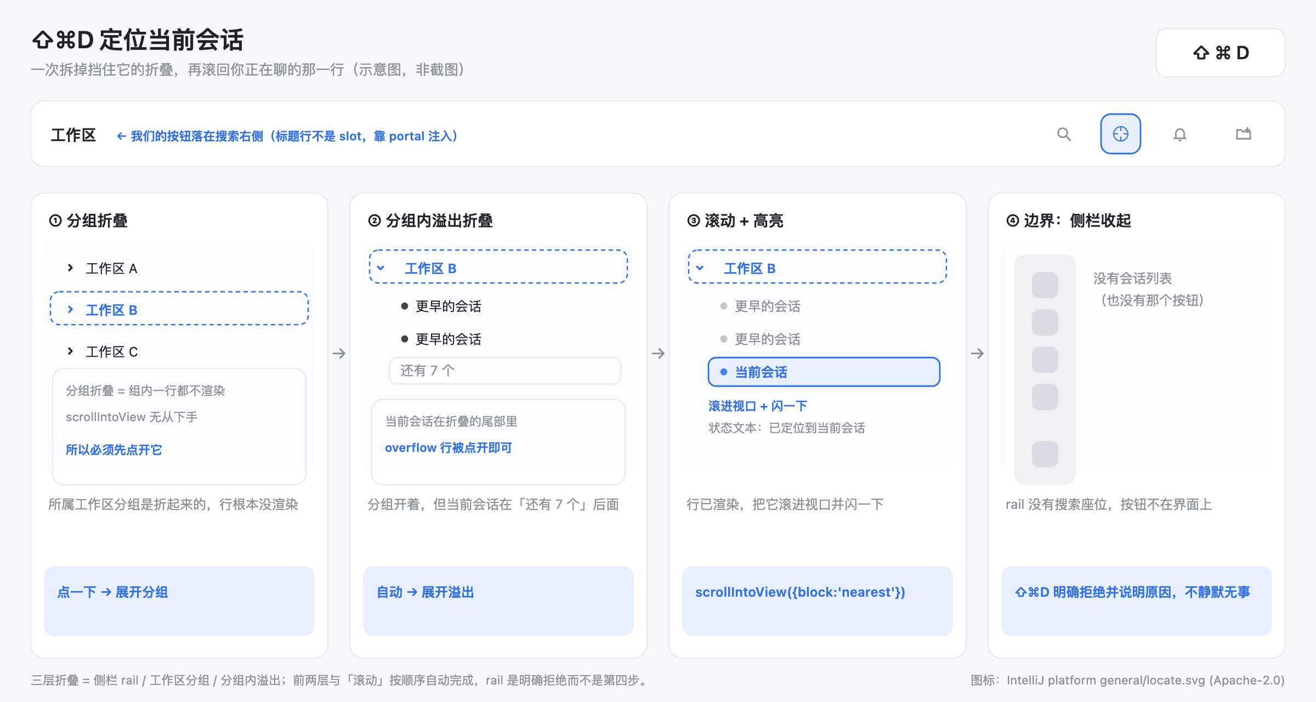Viewport: 1316px width, 702px height.
Task: Select first 更早的会话 row in panel ②
Action: coord(441,306)
